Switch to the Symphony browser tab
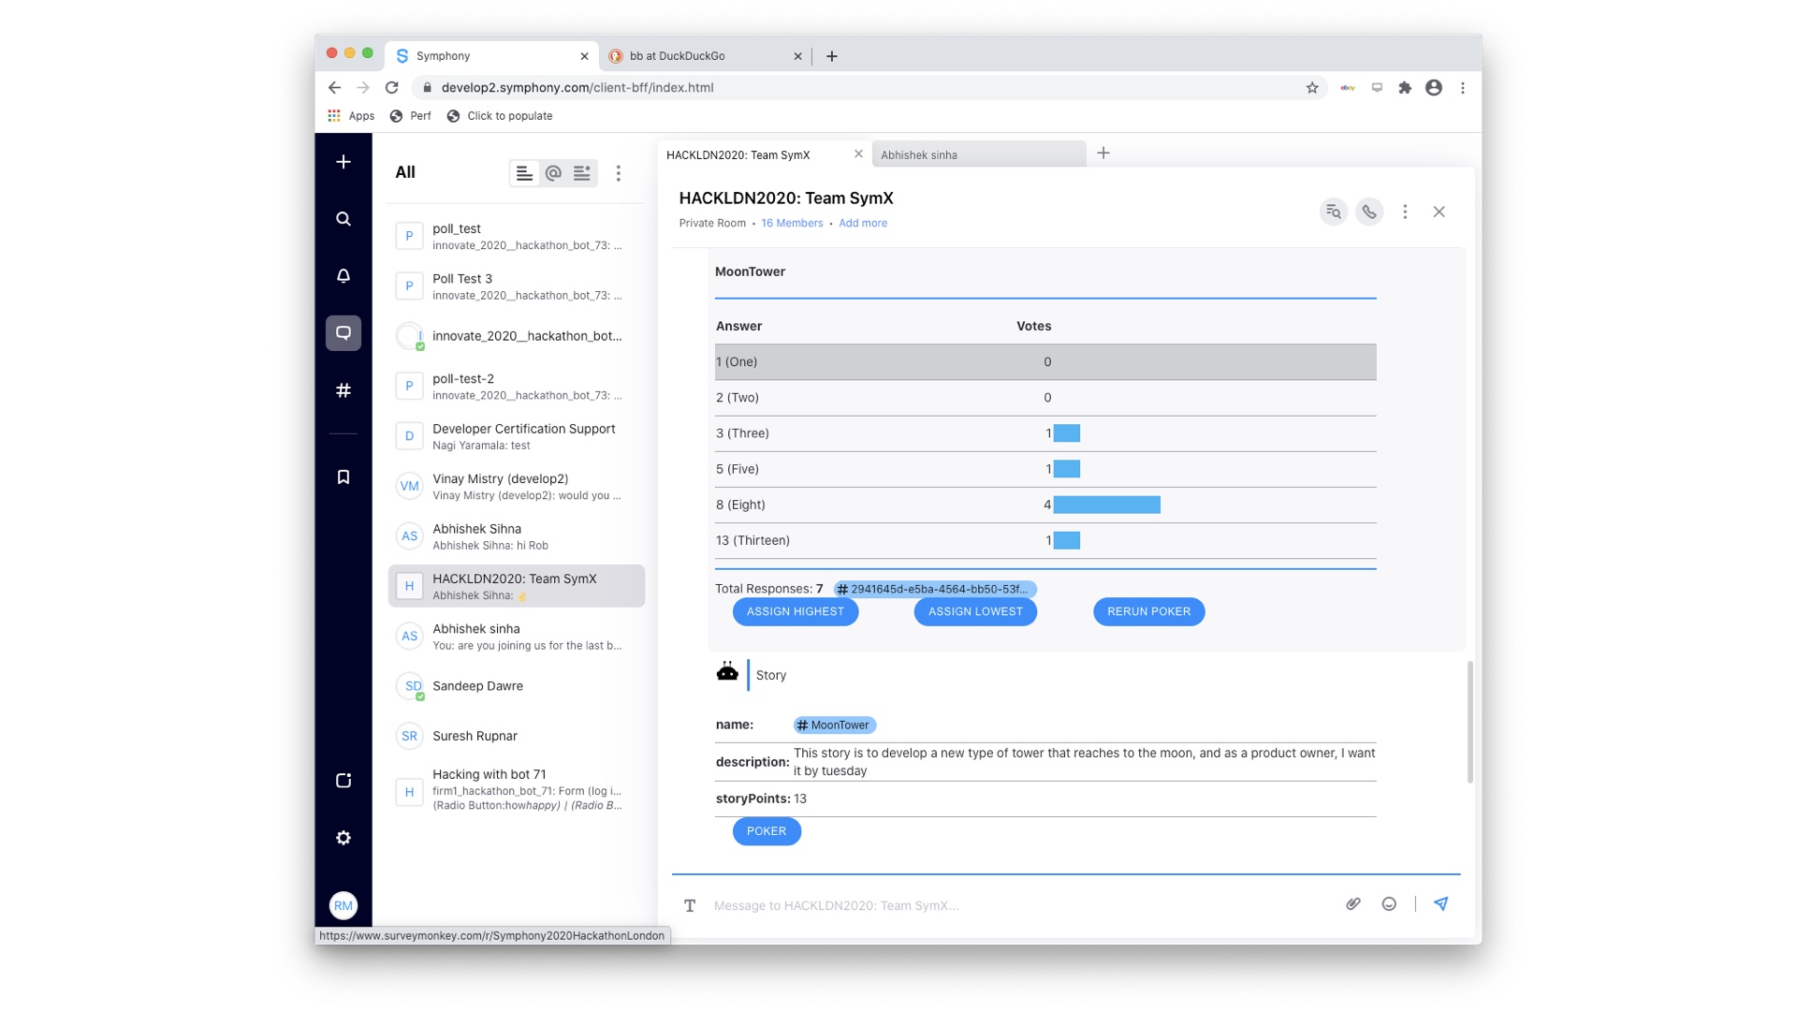Screen dimensions: 1797x1011 (x=491, y=56)
